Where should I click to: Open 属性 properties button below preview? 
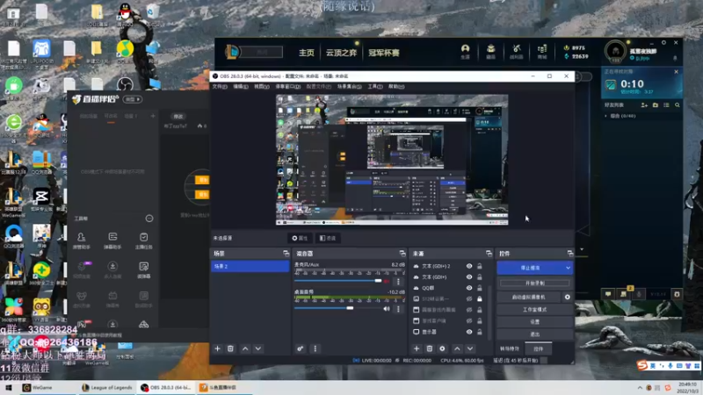click(x=300, y=238)
